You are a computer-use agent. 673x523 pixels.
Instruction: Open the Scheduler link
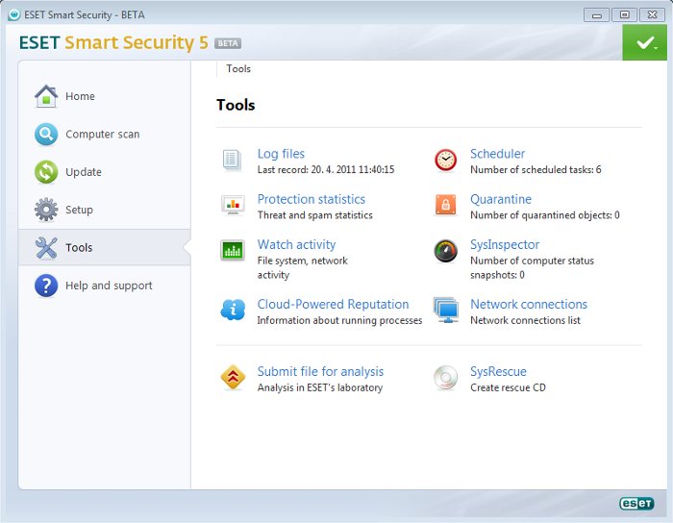[497, 154]
